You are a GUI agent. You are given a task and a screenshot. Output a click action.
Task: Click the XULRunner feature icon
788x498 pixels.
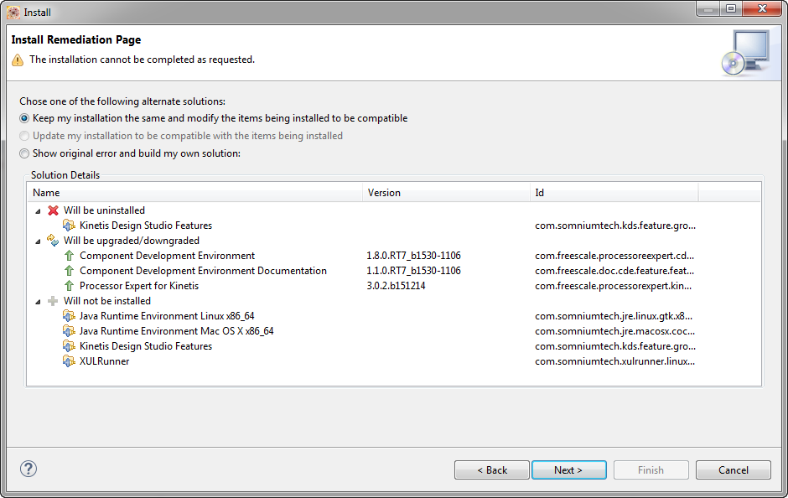[x=69, y=361]
